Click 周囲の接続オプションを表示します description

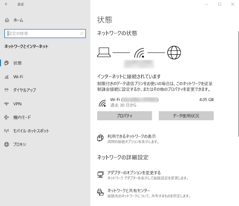(x=133, y=142)
